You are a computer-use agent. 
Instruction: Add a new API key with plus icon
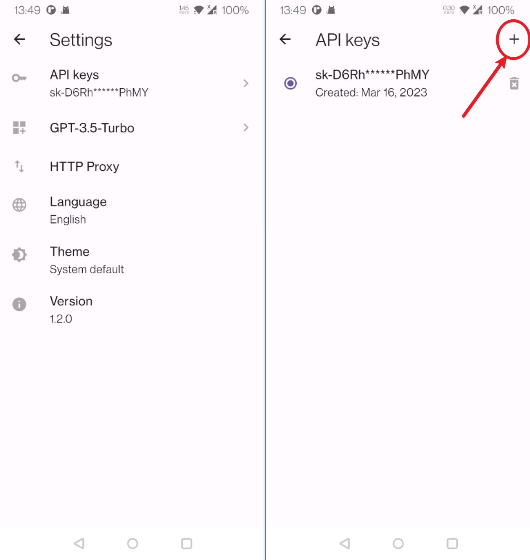pyautogui.click(x=514, y=40)
